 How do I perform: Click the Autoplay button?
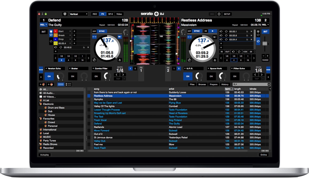click(x=45, y=155)
